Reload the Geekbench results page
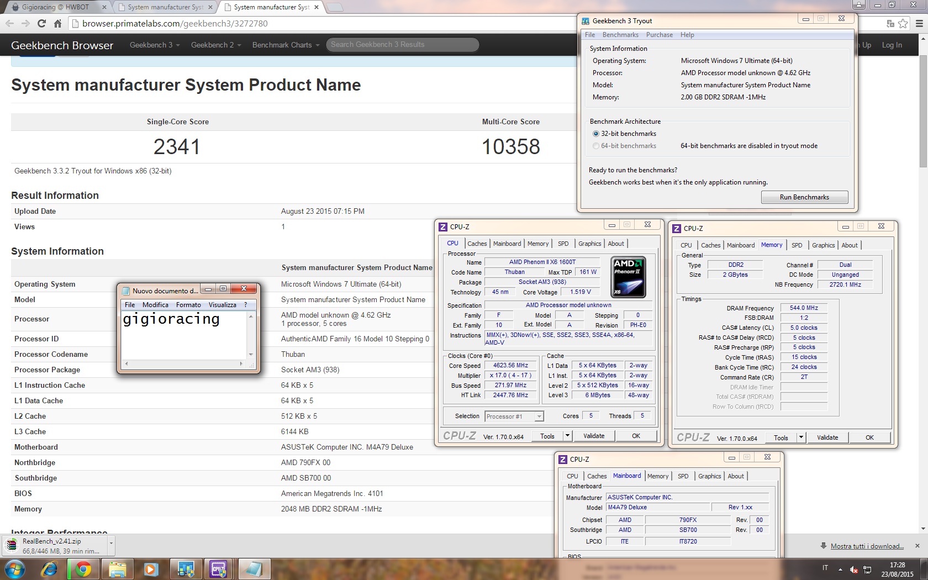 coord(41,23)
